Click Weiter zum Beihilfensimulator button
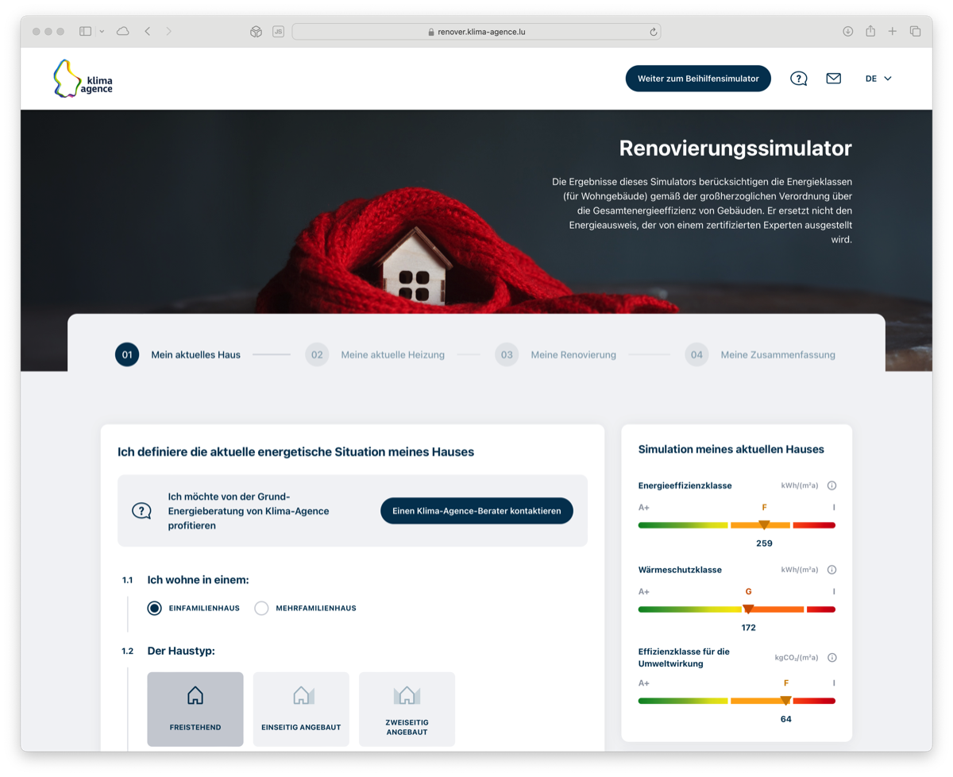This screenshot has height=777, width=953. point(698,79)
